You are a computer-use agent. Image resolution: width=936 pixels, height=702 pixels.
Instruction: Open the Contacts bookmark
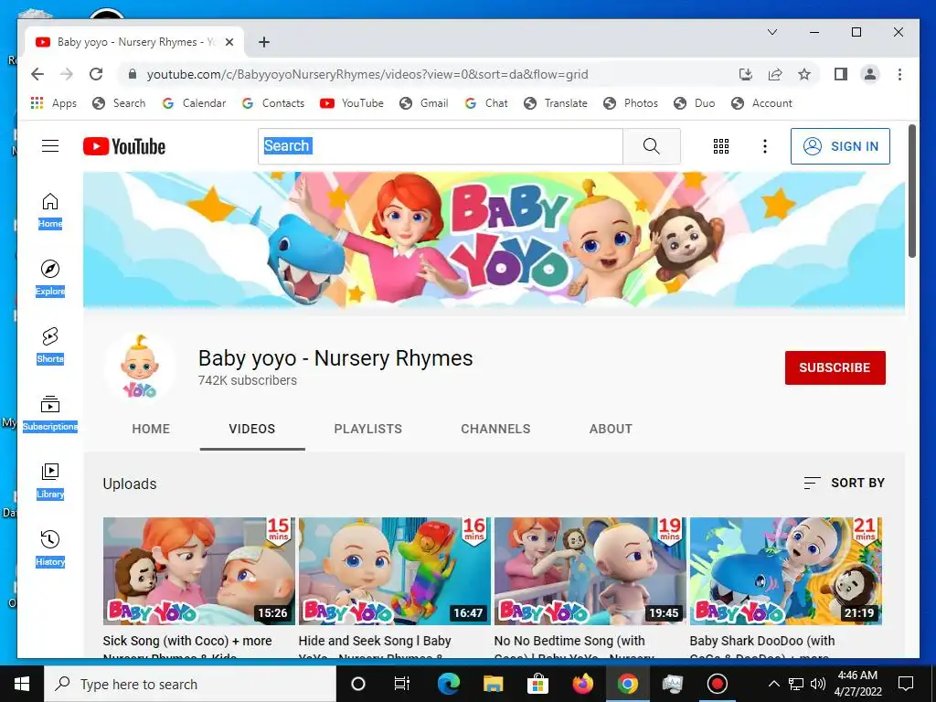tap(272, 103)
